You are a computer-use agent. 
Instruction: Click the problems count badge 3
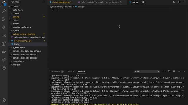click(62, 71)
